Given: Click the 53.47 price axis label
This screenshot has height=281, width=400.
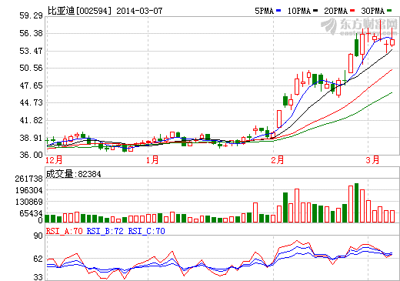Looking at the screenshot, I should tap(31, 51).
